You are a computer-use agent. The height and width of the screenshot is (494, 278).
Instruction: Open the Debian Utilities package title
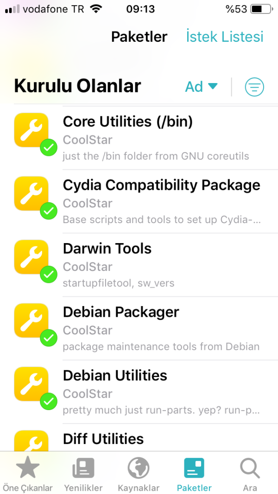coord(115,375)
